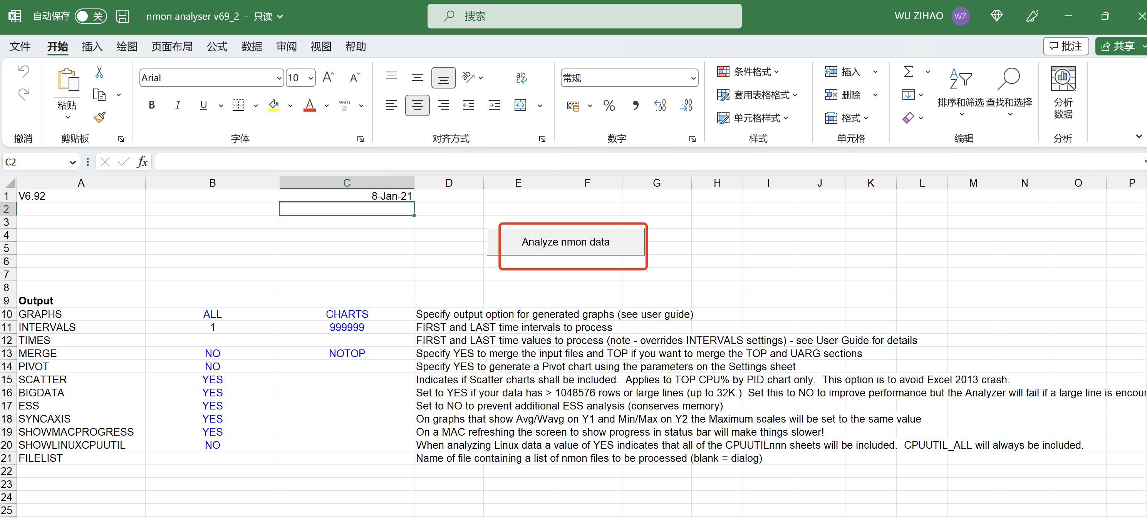Screen dimensions: 1147x518
Task: Open the 单元格样式 dropdown
Action: pyautogui.click(x=753, y=118)
